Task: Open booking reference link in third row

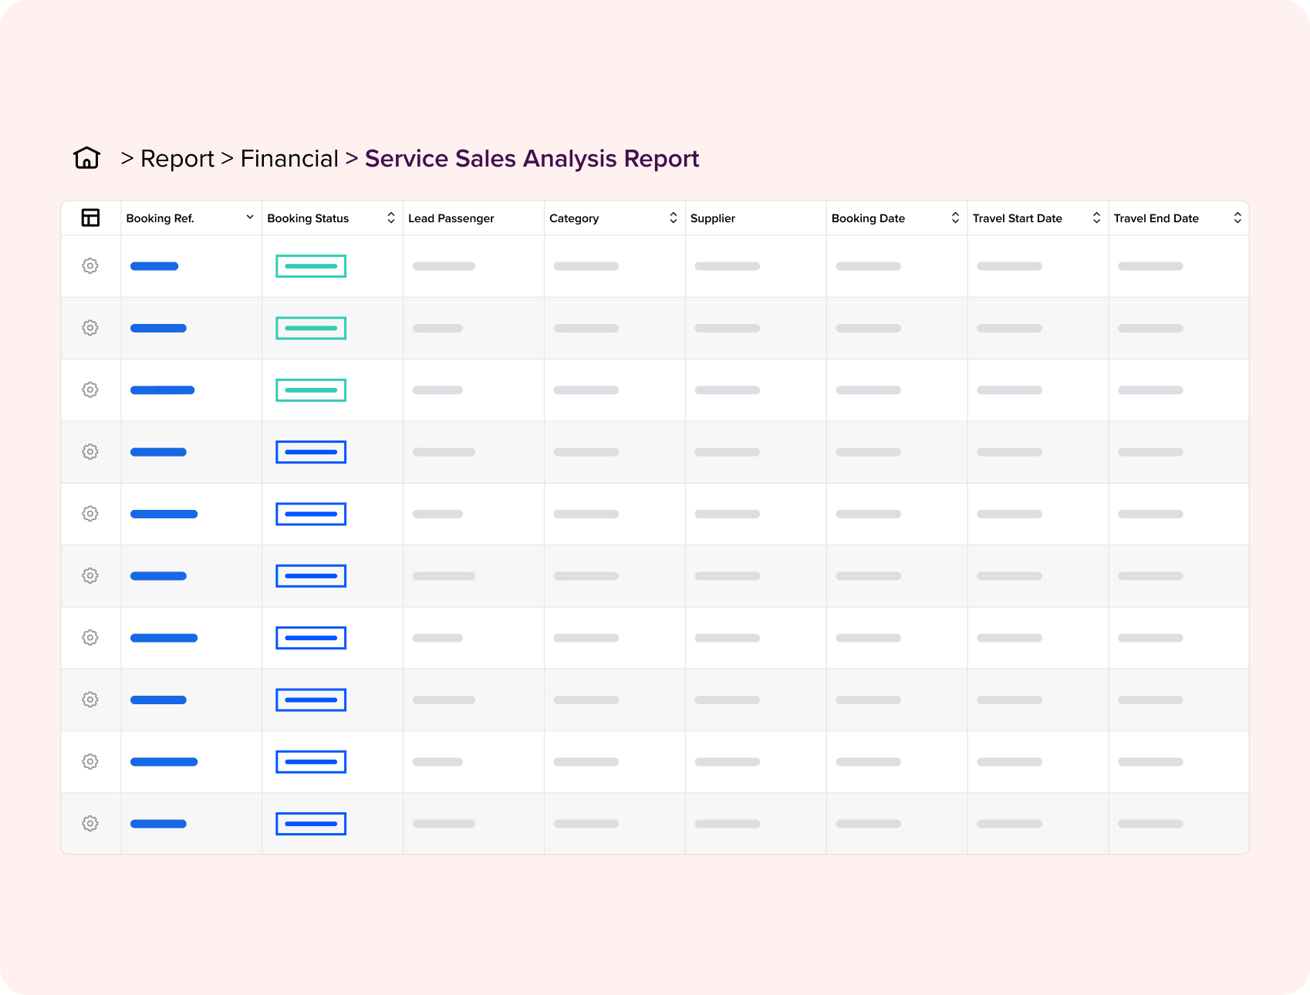Action: [162, 390]
